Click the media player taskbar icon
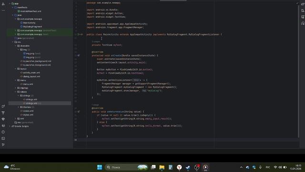 click(x=205, y=167)
